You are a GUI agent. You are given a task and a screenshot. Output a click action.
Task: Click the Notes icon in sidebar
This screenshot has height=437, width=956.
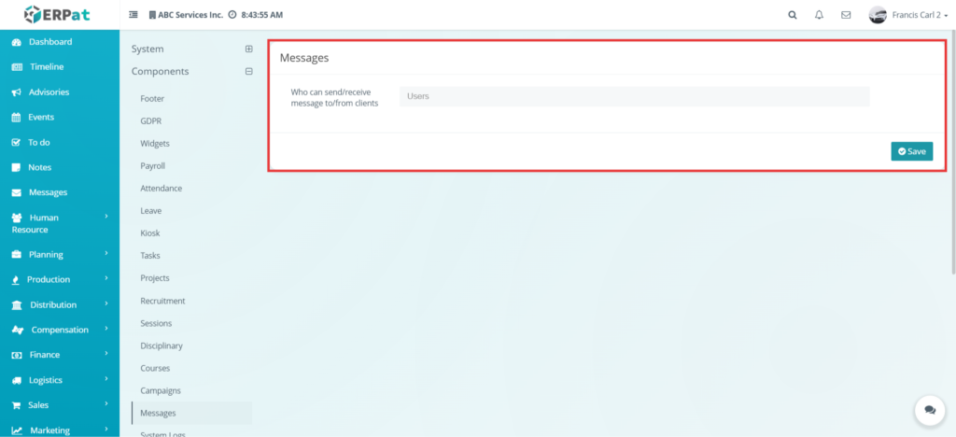(17, 167)
